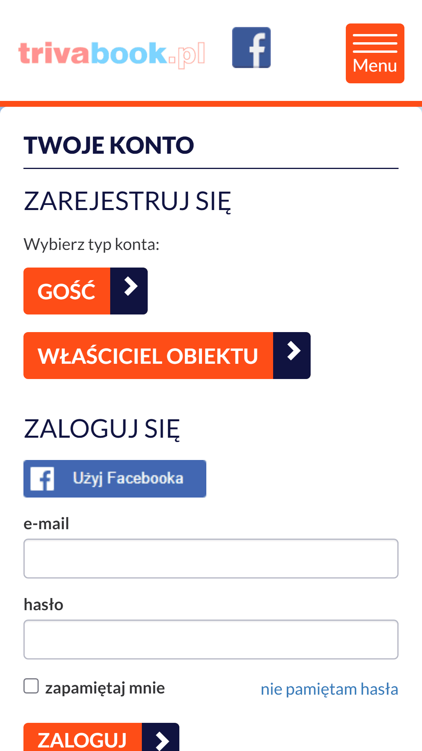Click the arrow chevron next to GOŚĆ
The height and width of the screenshot is (751, 422).
[x=129, y=291]
